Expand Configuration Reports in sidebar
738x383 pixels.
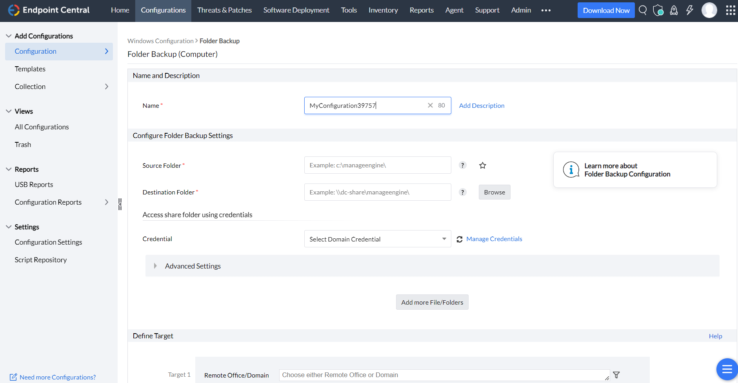point(106,202)
